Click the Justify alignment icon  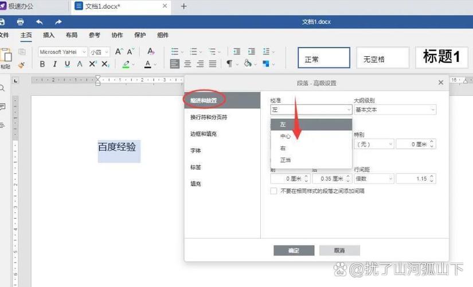pyautogui.click(x=213, y=64)
